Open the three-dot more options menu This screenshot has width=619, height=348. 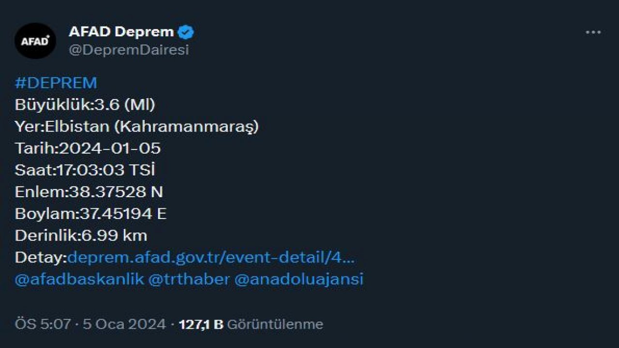click(x=593, y=32)
